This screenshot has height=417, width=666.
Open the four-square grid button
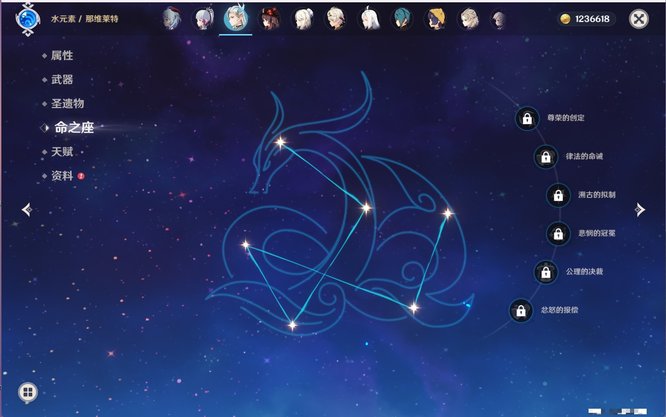click(28, 392)
